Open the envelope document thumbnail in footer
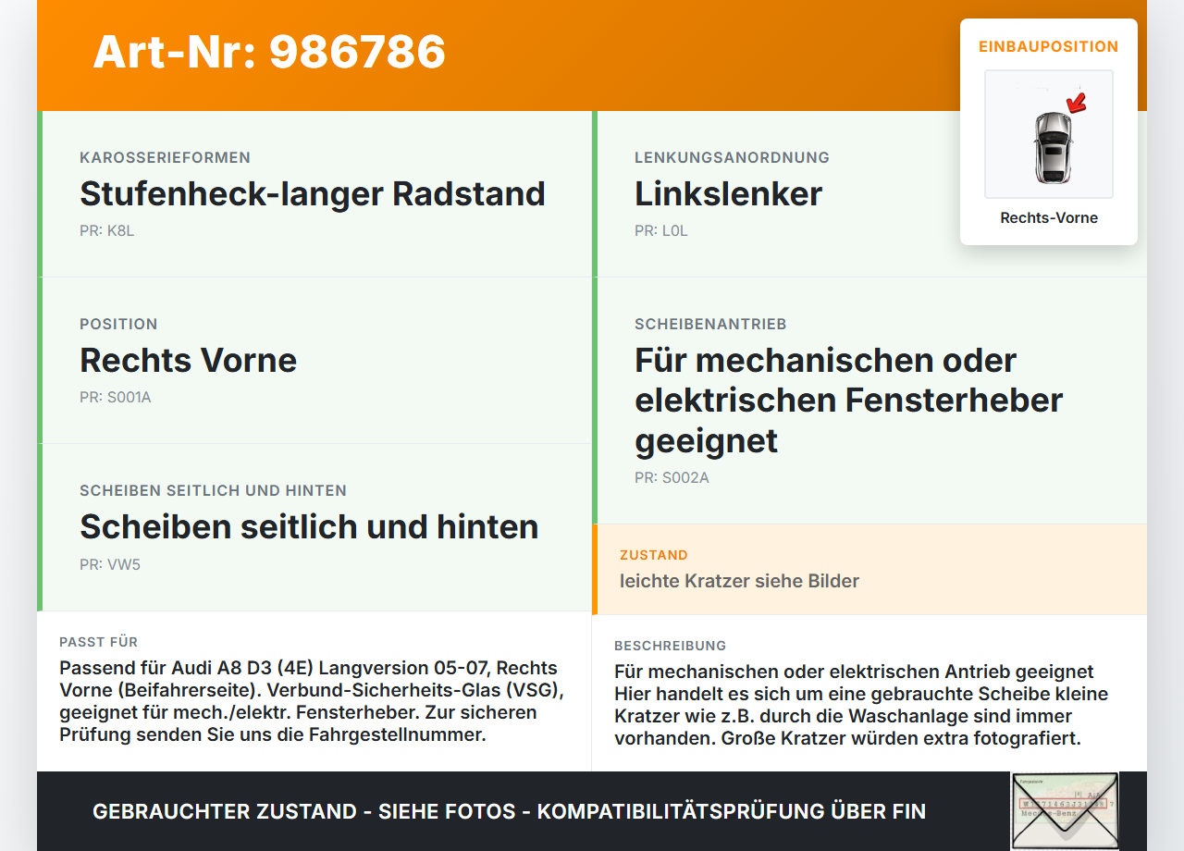Screen dimensions: 1184x851 tap(1065, 810)
